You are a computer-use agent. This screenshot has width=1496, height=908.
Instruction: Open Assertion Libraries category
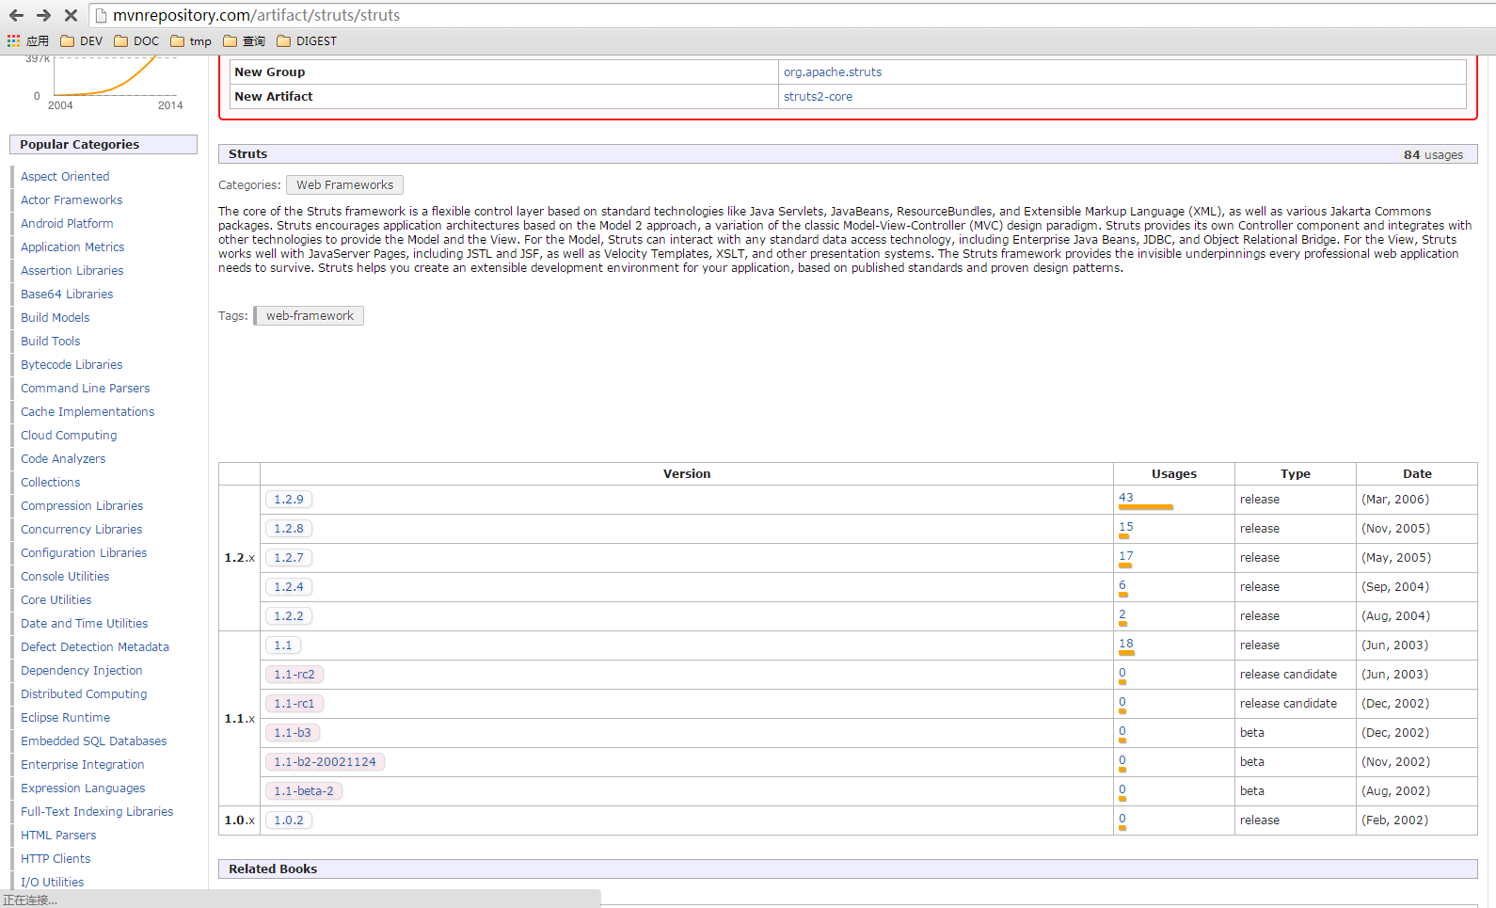(x=72, y=271)
